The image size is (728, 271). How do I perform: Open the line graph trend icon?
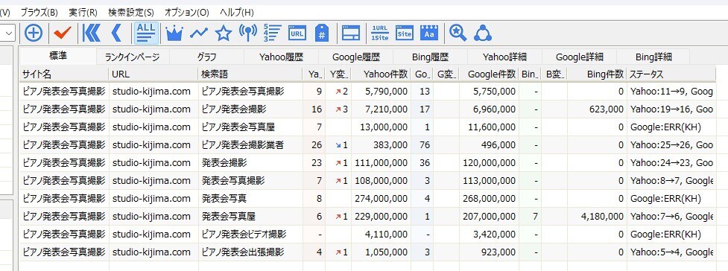(199, 33)
